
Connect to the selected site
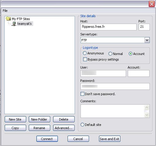[x=47, y=139]
